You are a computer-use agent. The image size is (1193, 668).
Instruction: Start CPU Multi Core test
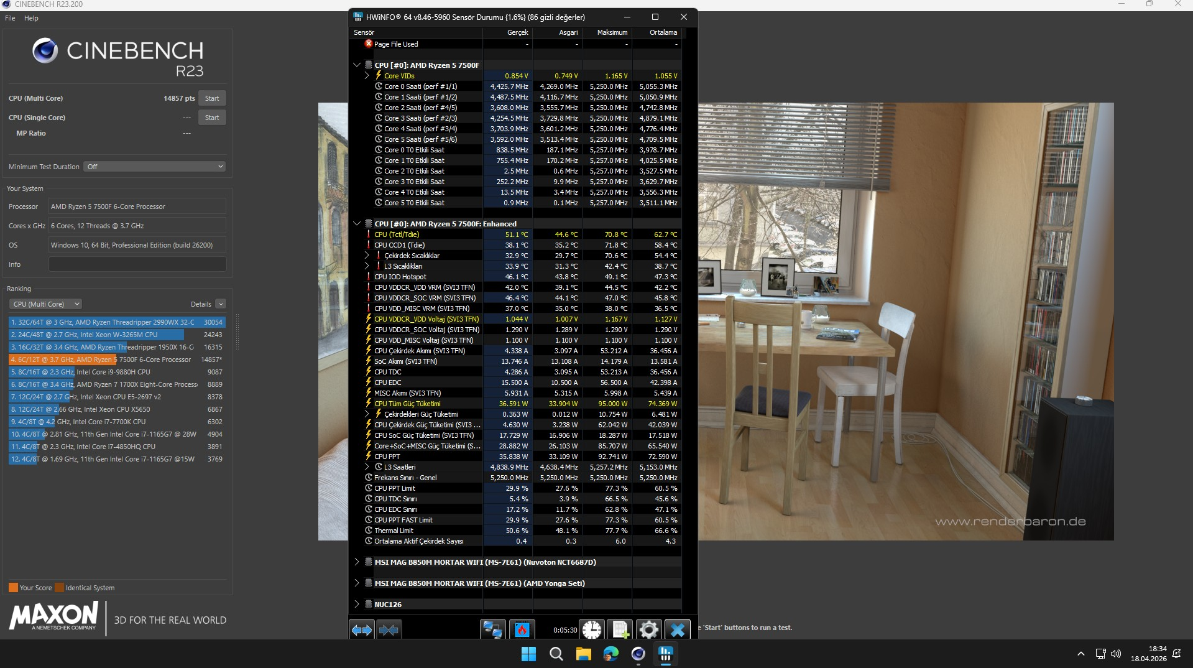(212, 98)
